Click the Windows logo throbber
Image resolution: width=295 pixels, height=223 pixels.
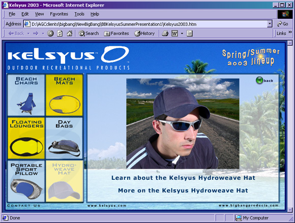pos(285,14)
